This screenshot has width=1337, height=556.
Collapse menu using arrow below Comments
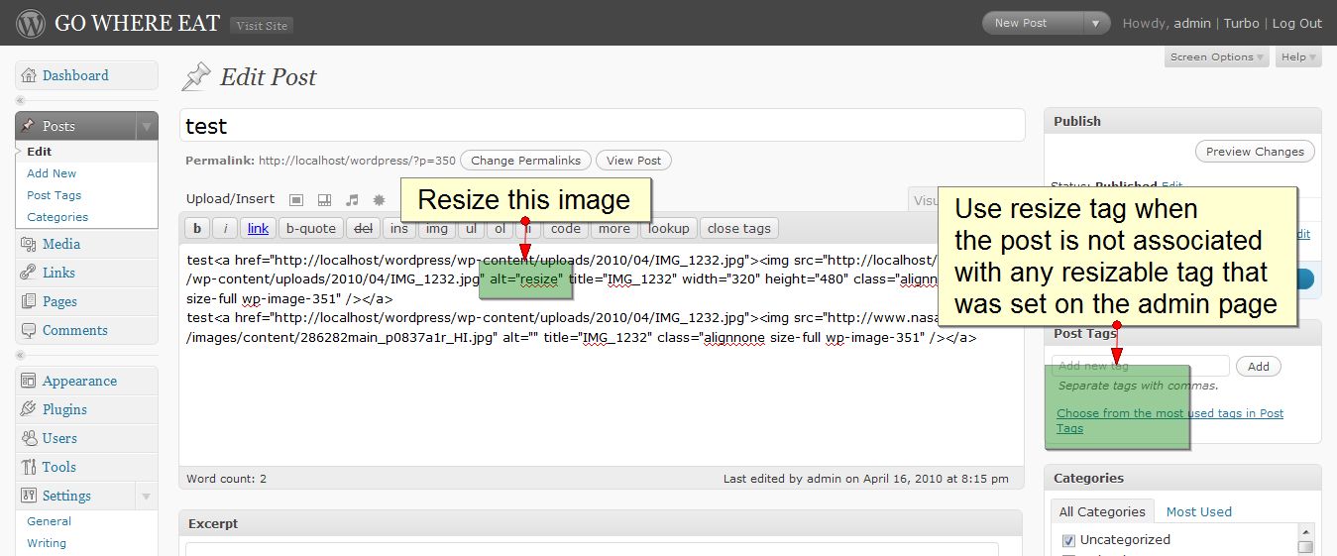21,355
